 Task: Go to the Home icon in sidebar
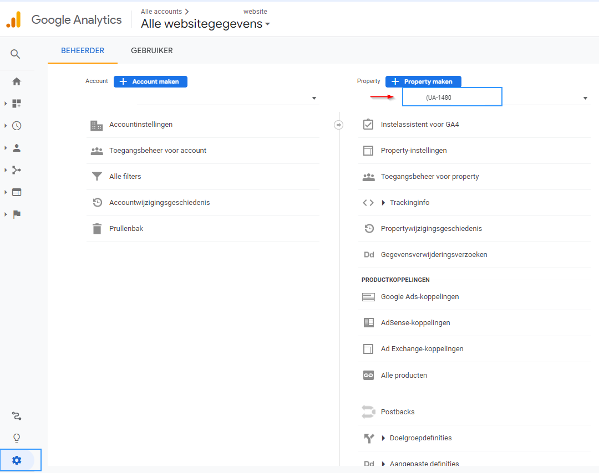(x=17, y=81)
